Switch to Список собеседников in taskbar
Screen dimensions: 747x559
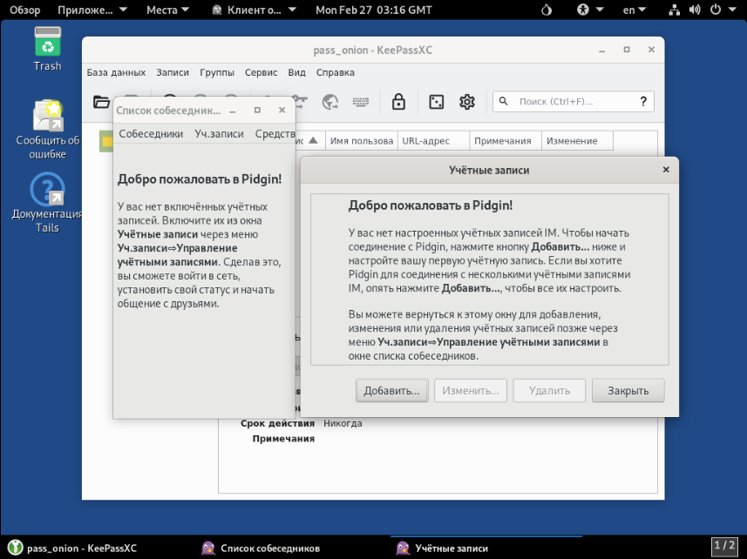[261, 549]
